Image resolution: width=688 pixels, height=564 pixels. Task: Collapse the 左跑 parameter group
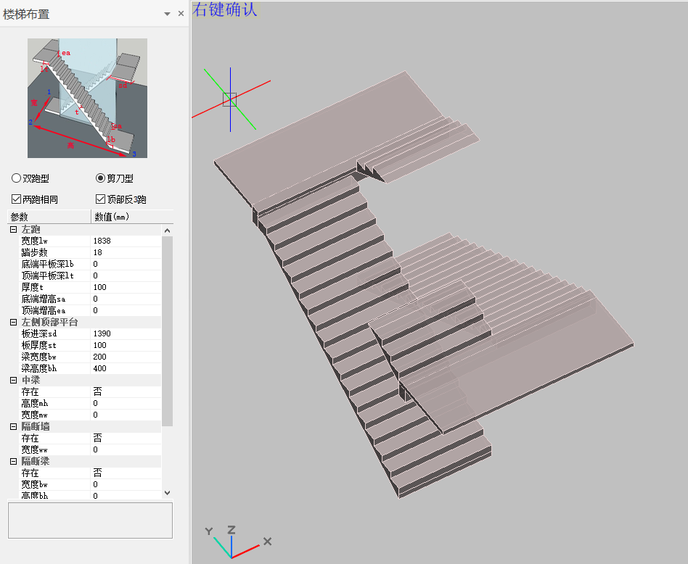pos(13,229)
